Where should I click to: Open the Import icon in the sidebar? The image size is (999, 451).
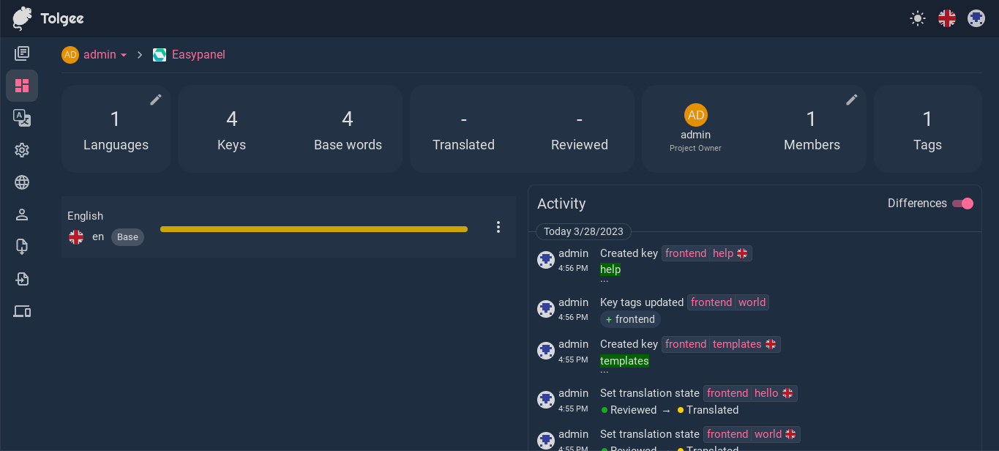(x=22, y=279)
